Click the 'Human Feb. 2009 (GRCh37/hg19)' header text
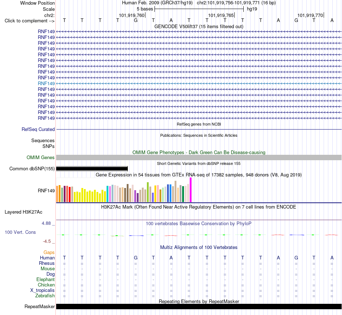 point(157,3)
